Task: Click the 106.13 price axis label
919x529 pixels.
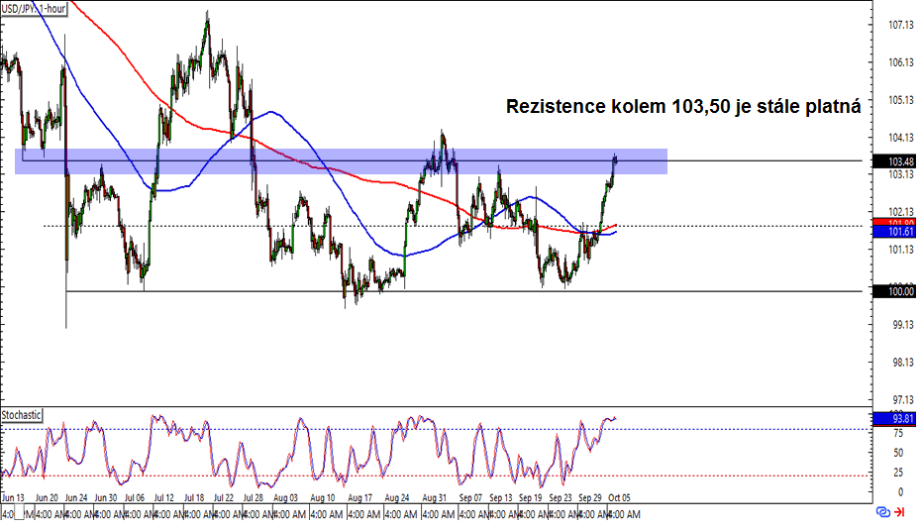Action: [901, 62]
